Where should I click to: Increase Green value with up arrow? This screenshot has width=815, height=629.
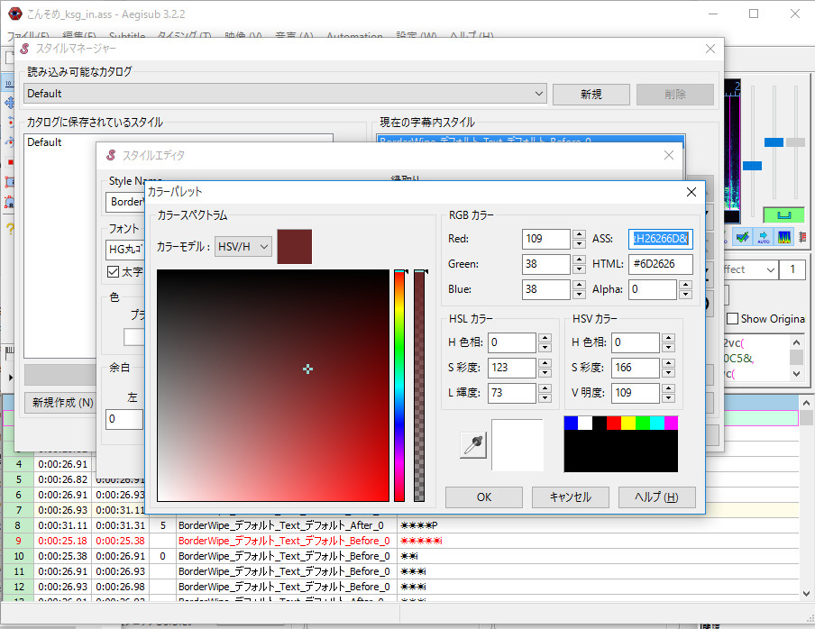(x=579, y=260)
